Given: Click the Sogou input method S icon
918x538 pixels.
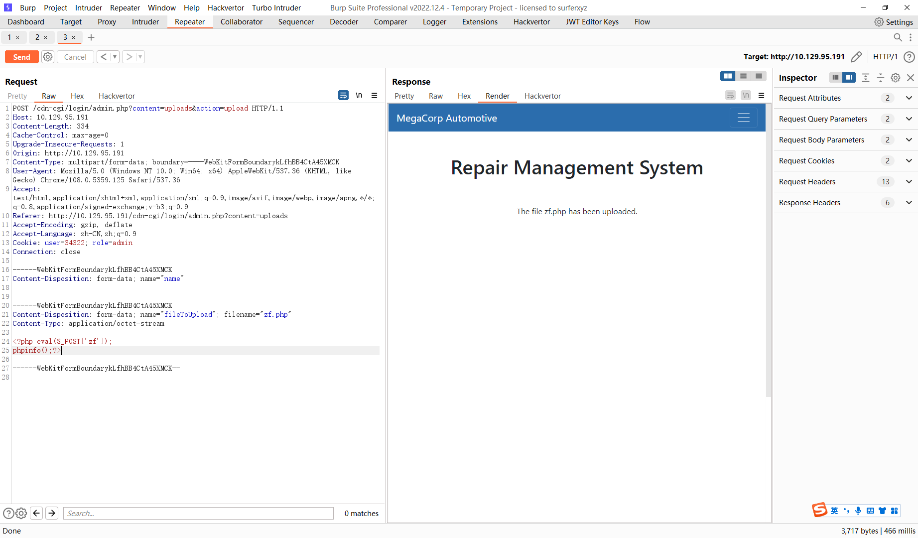Looking at the screenshot, I should [819, 510].
